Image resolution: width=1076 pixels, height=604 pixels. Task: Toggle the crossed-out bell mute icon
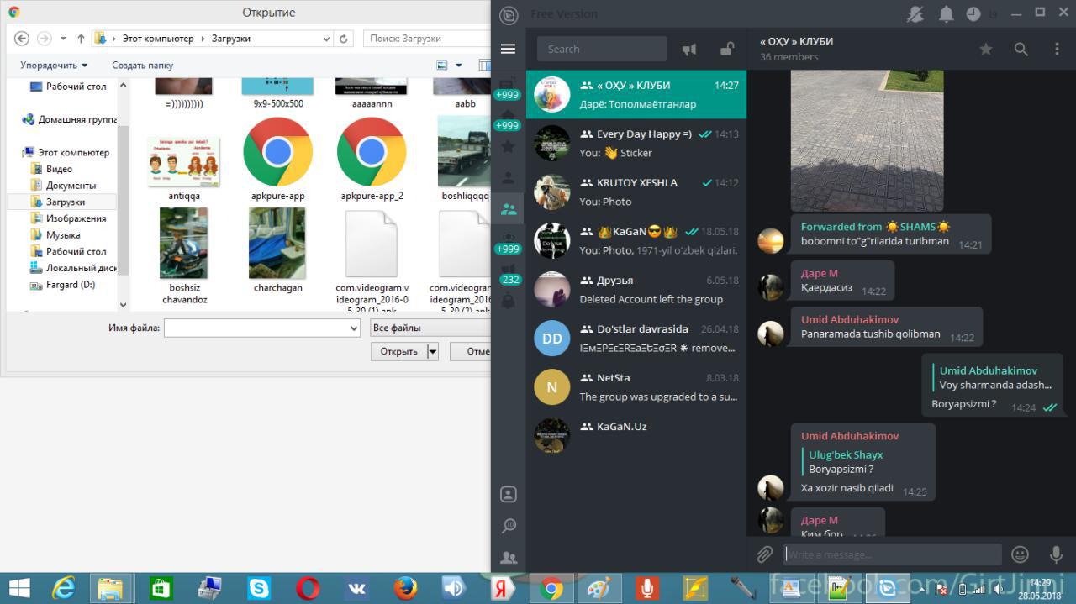[915, 14]
